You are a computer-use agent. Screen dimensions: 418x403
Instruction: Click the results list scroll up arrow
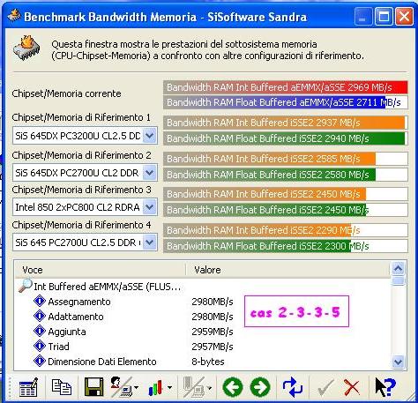399,269
